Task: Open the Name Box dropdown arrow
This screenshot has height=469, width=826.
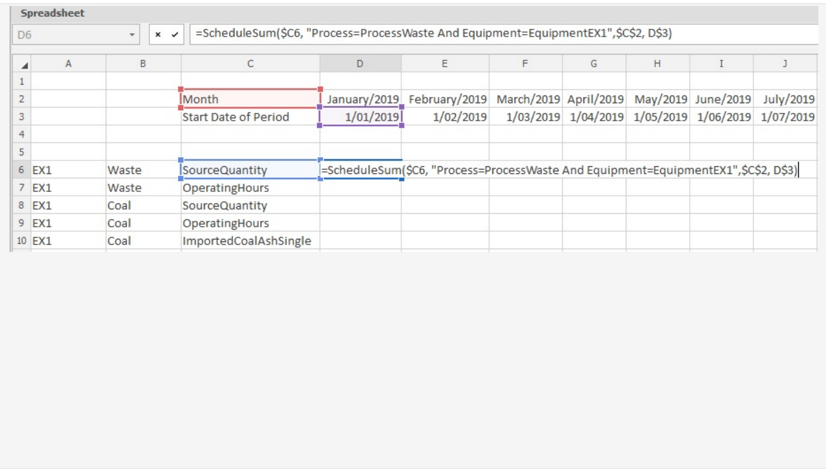Action: pyautogui.click(x=132, y=34)
